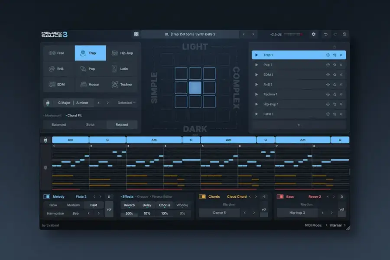
Task: Click the dice randomize icon
Action: pyautogui.click(x=136, y=34)
